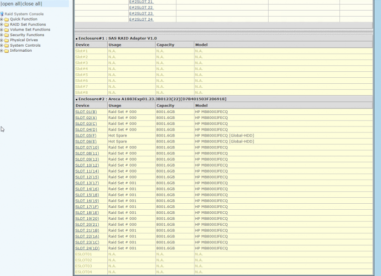Image resolution: width=381 pixels, height=276 pixels.
Task: Open device link SLOT 21(1B)
Action: 87,230
